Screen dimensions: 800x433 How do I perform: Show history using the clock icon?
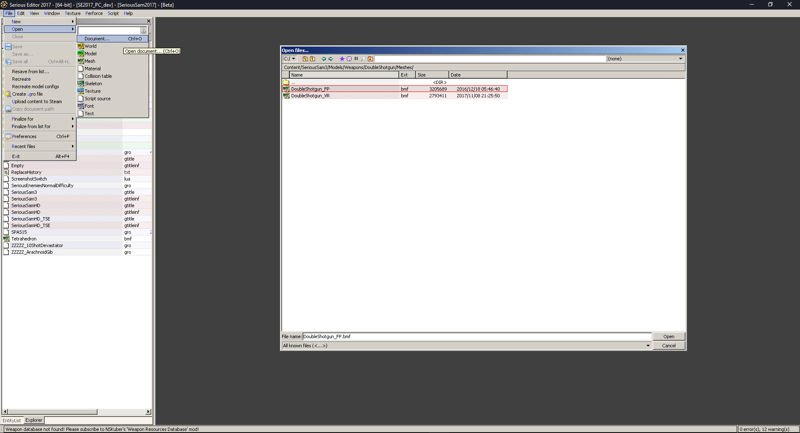click(x=349, y=59)
